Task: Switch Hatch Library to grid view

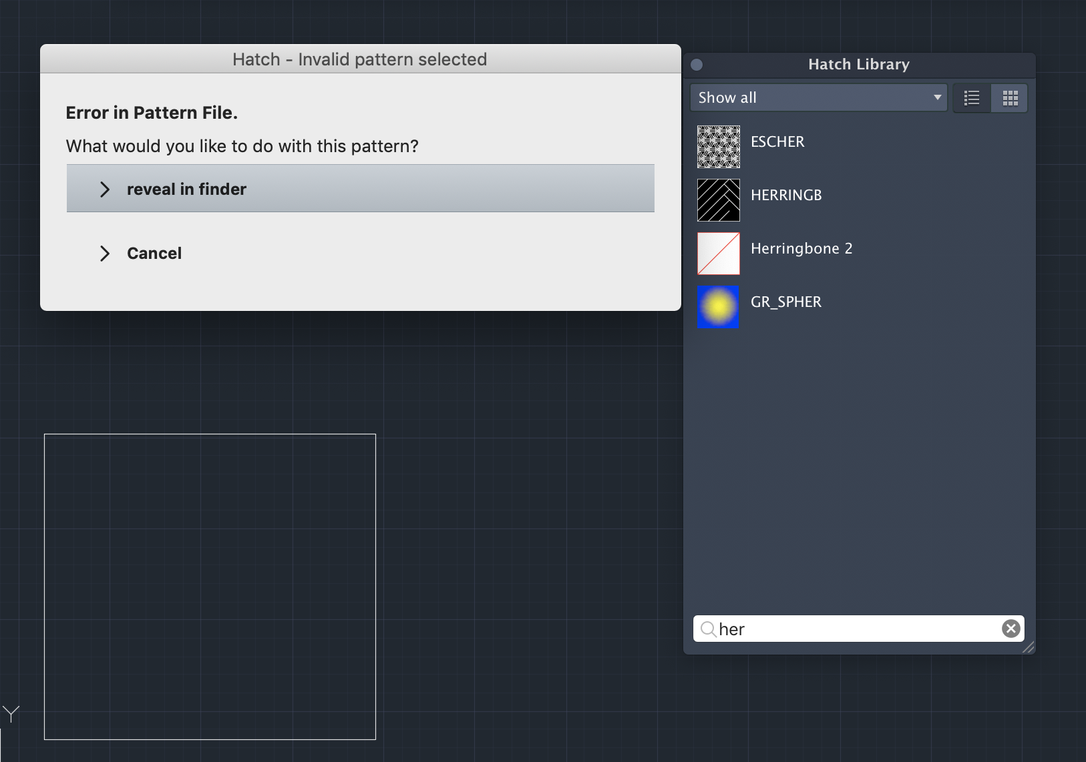Action: click(1010, 97)
